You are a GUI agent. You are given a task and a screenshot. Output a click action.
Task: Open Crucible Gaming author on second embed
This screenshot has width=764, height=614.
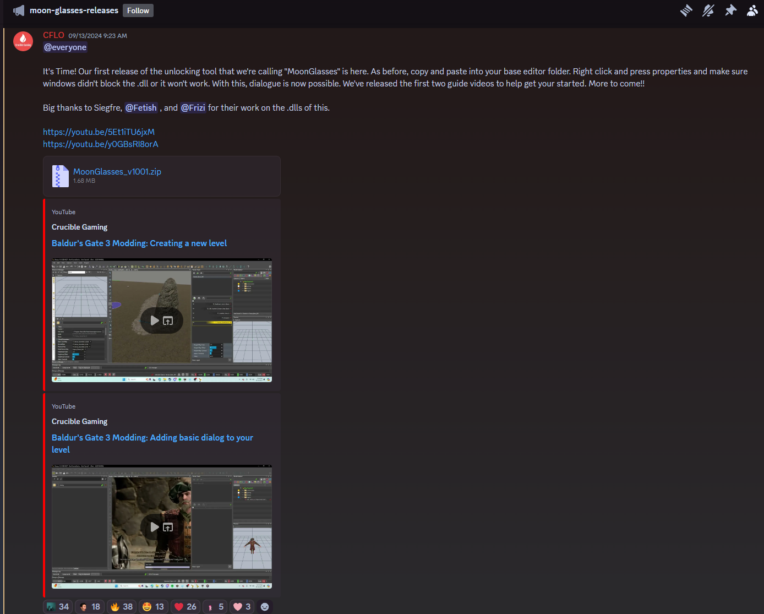click(80, 421)
